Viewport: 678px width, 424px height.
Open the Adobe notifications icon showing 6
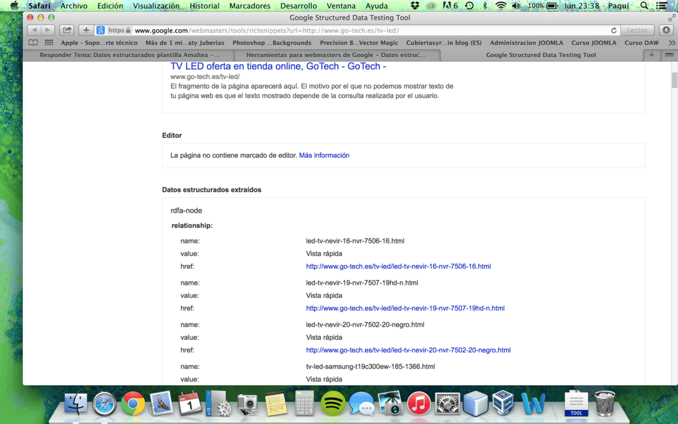tap(450, 6)
